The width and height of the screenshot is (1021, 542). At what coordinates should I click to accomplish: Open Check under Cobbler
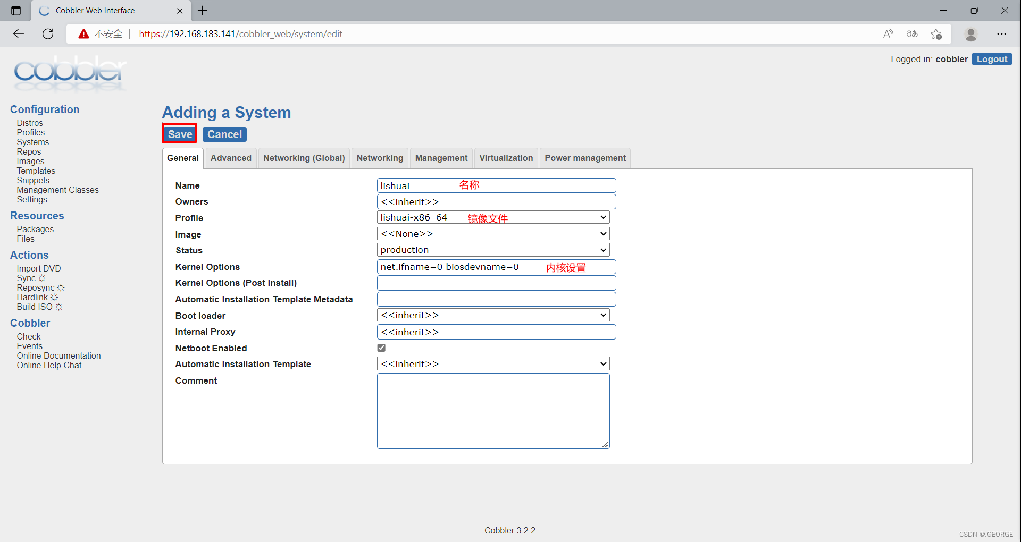click(29, 337)
